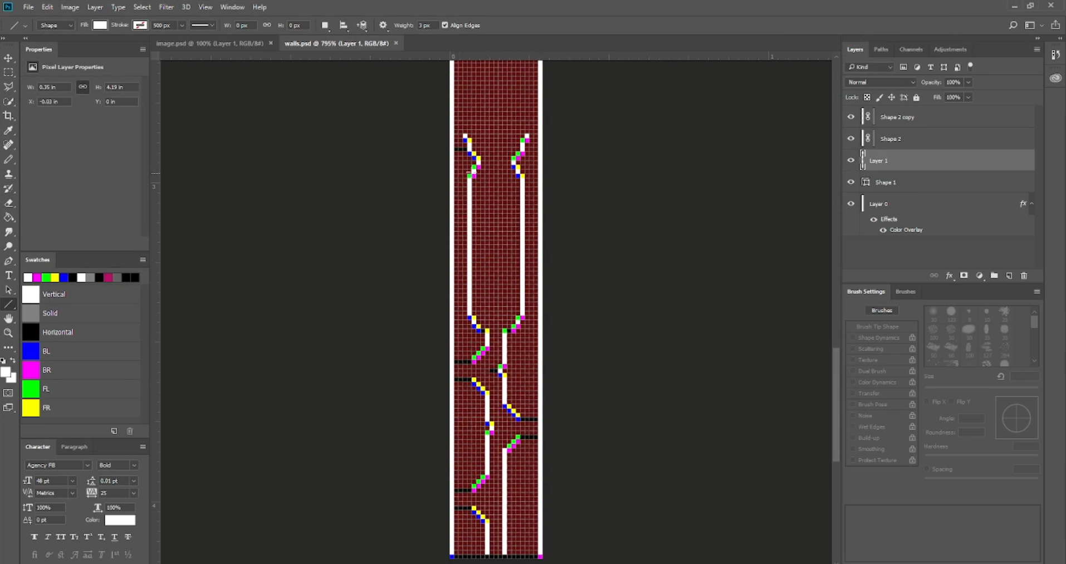Click the Brushes button in Brush Settings

point(881,310)
